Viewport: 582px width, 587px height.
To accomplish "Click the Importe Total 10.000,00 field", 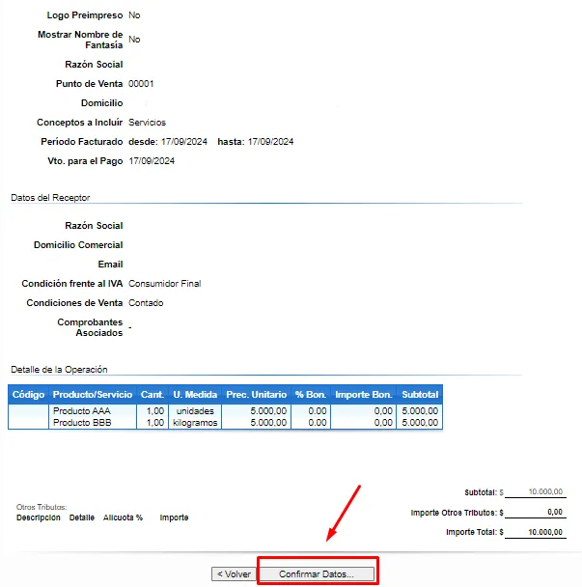I will tap(536, 532).
